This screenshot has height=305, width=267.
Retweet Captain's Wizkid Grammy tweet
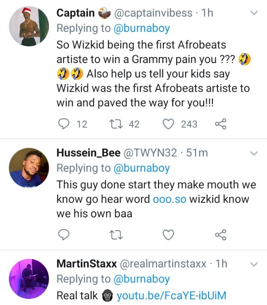(x=116, y=124)
